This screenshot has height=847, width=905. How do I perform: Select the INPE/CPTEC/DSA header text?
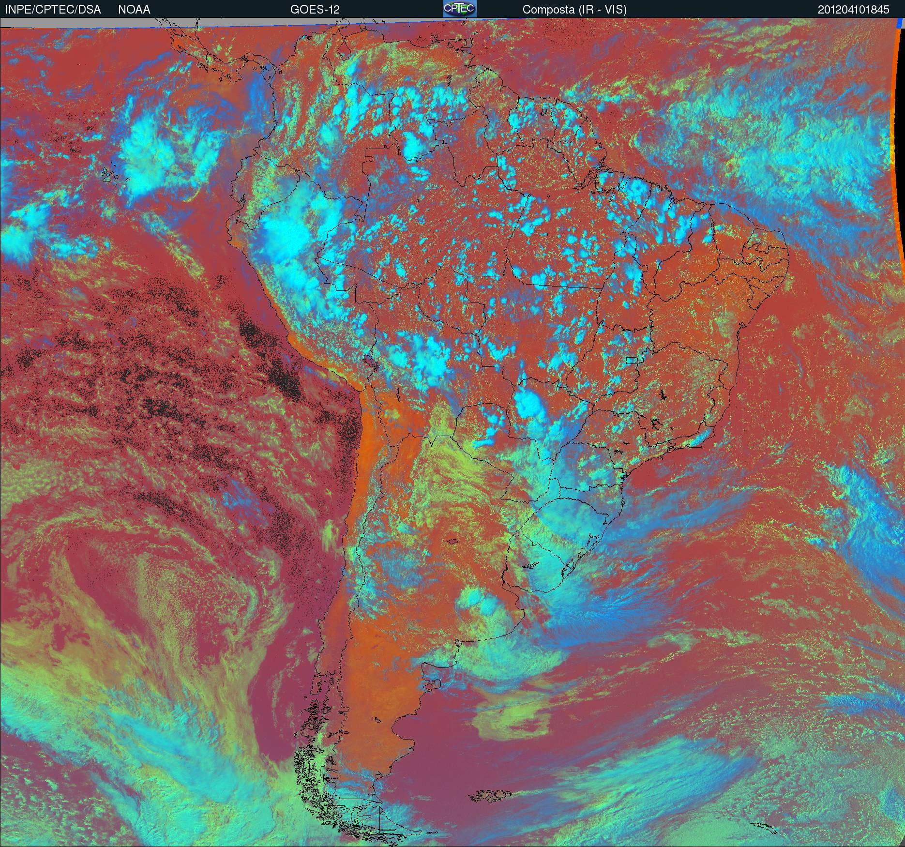coord(53,10)
